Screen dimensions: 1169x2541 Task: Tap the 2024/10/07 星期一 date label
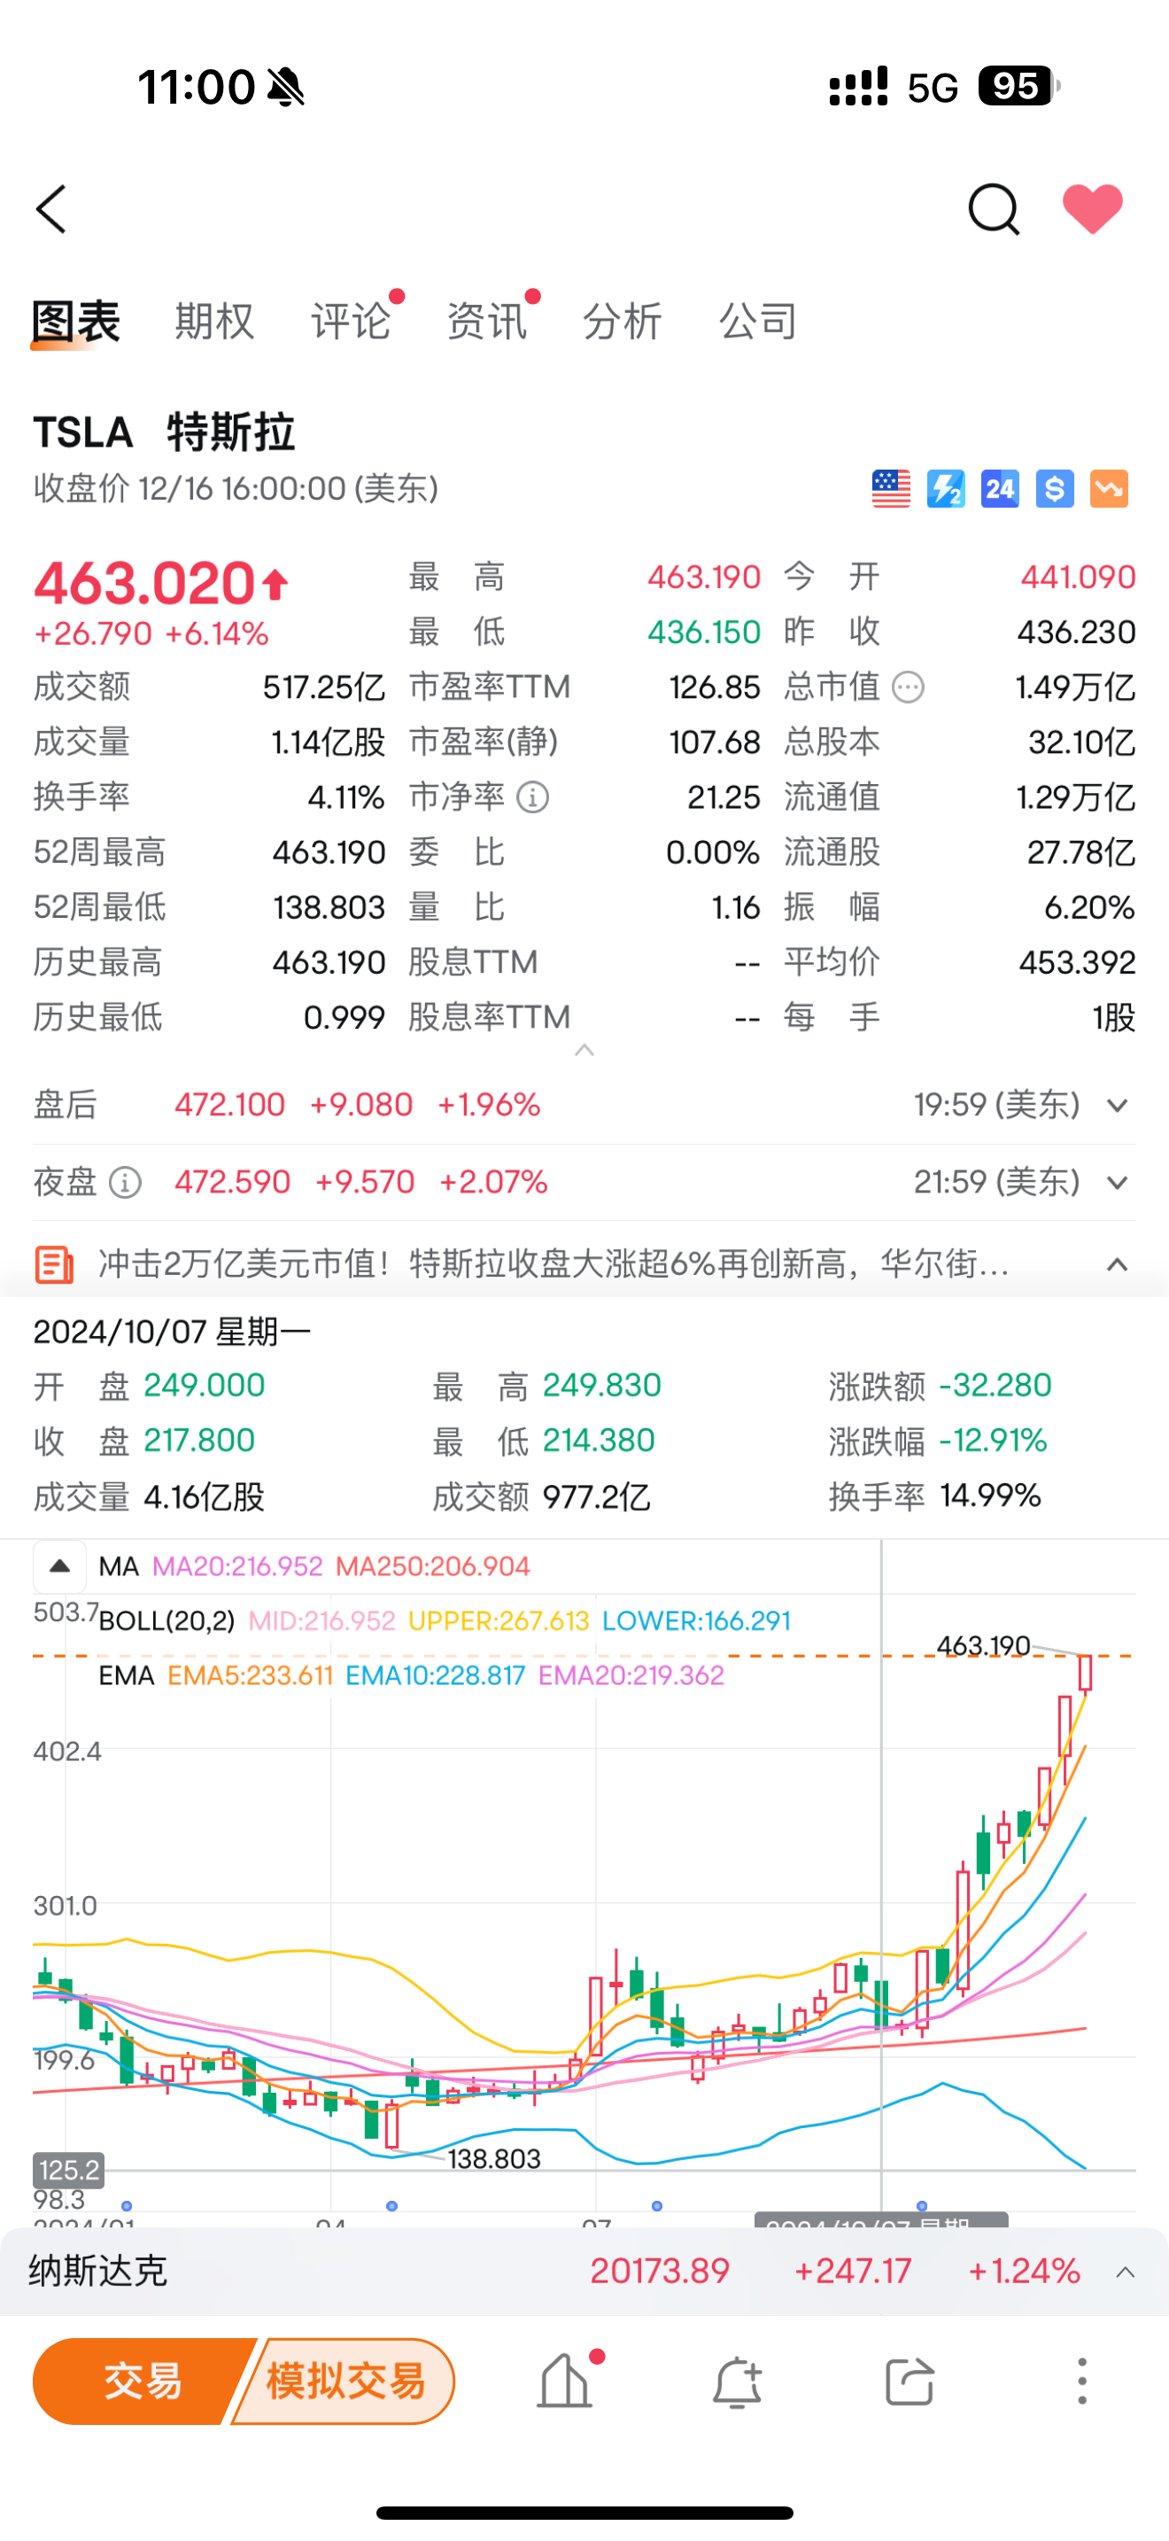[x=173, y=1333]
